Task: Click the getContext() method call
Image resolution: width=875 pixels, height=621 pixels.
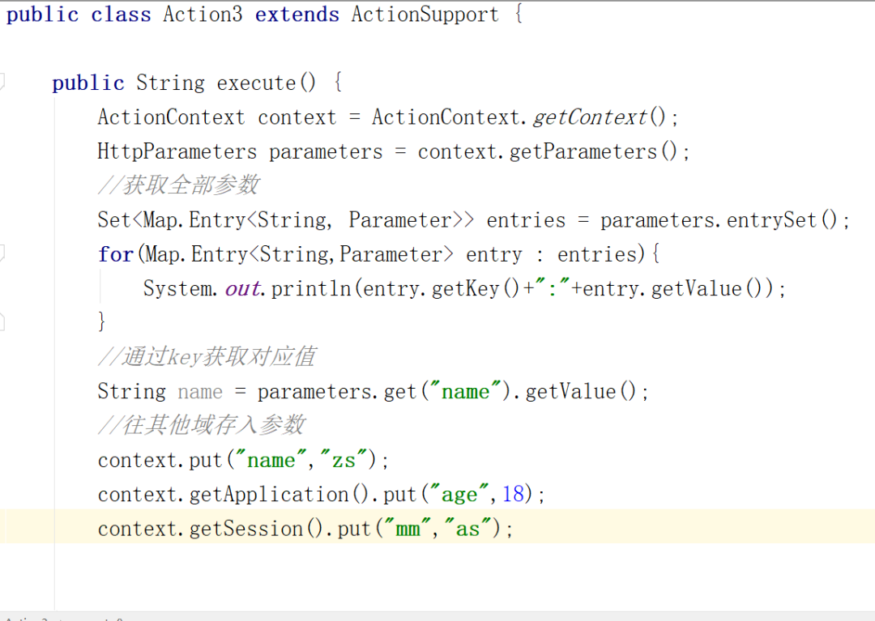Action: 600,117
